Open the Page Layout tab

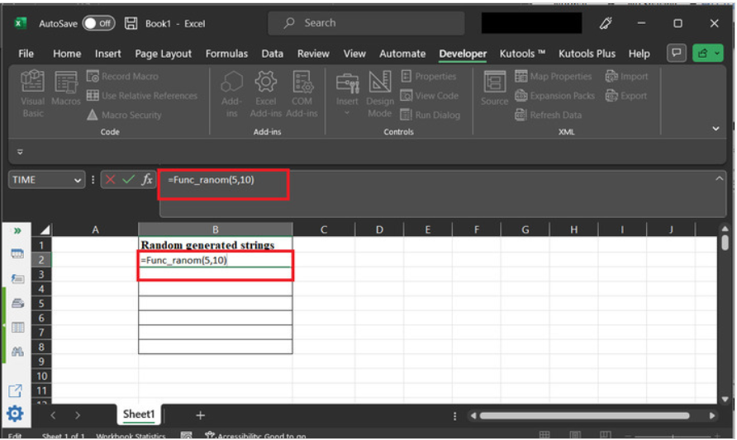(163, 54)
